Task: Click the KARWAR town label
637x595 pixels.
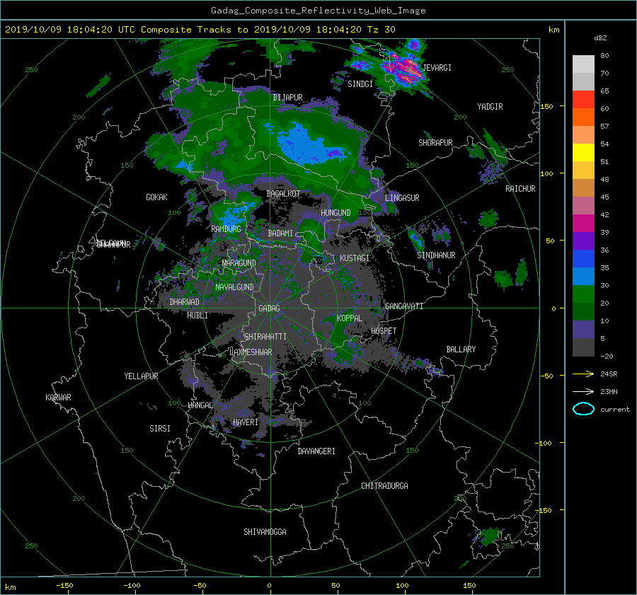Action: coord(58,397)
